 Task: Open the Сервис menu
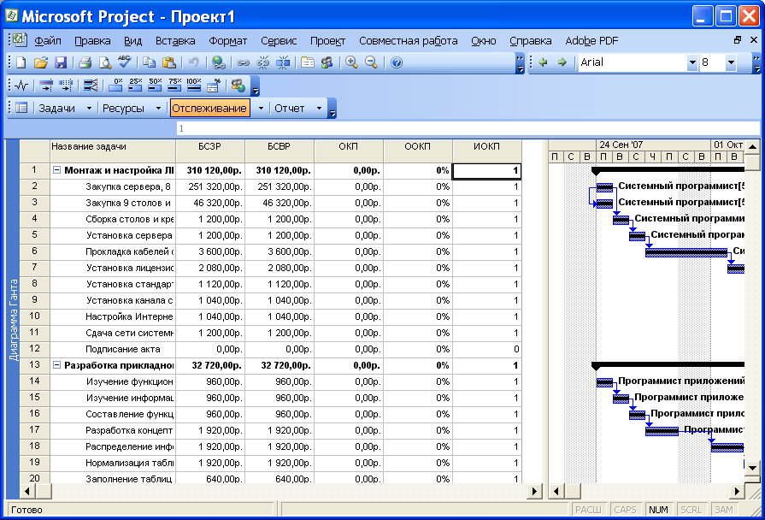tap(279, 41)
